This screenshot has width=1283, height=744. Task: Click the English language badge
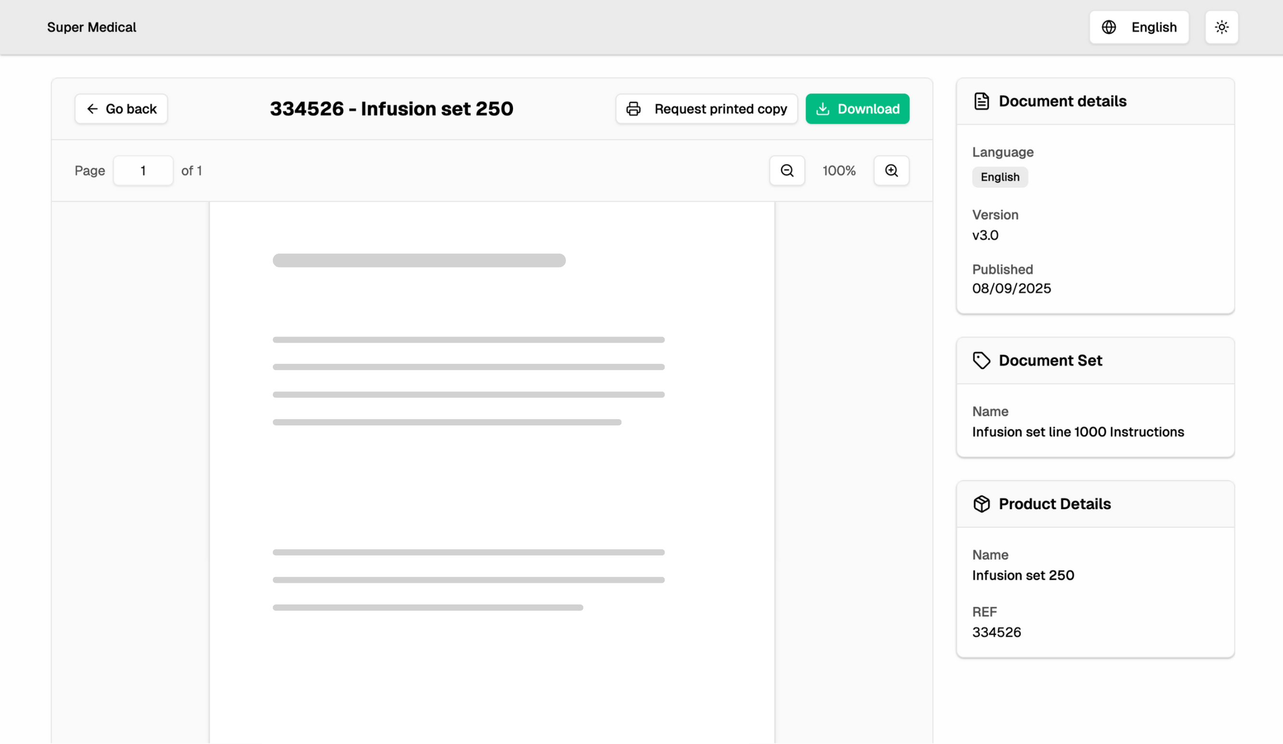tap(1000, 177)
